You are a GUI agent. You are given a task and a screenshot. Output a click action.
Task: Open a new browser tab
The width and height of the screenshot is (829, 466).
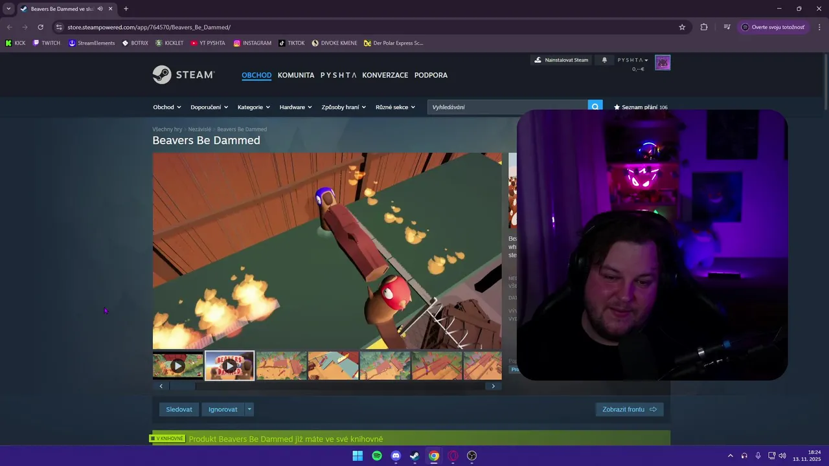(126, 9)
